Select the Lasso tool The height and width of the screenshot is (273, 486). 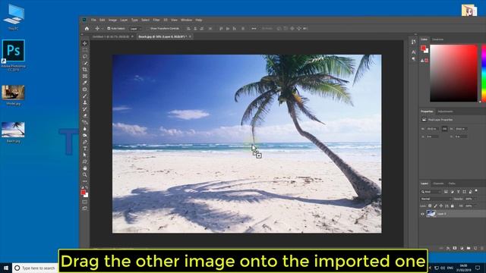[84, 56]
